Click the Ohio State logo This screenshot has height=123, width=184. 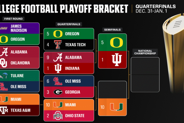[x=57, y=116]
